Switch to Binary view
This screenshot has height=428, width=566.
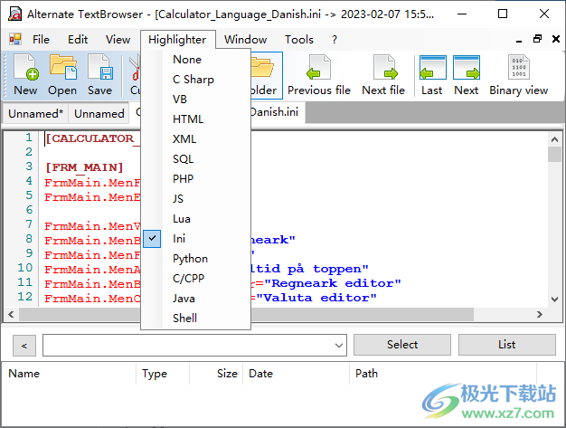[519, 75]
